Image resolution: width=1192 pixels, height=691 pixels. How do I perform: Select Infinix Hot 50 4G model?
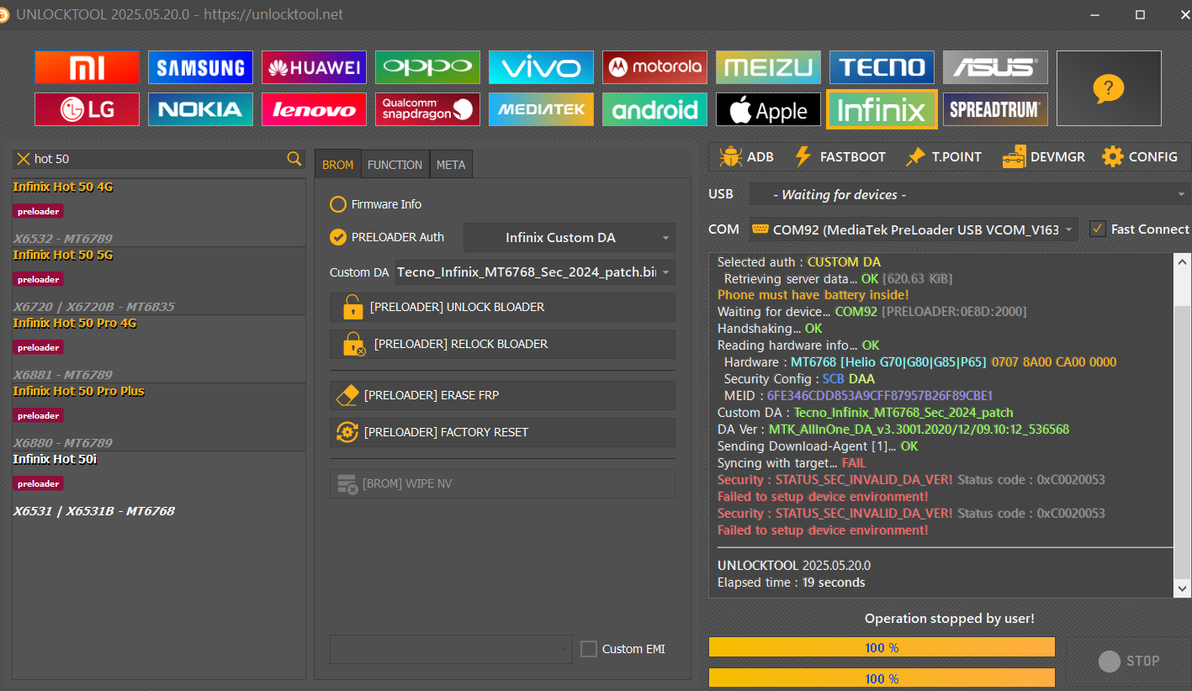click(x=158, y=213)
